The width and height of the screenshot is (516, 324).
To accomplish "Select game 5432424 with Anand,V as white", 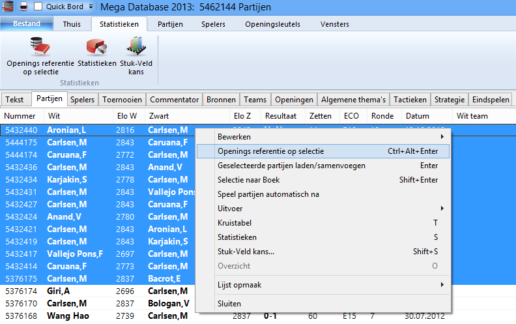I will (98, 216).
